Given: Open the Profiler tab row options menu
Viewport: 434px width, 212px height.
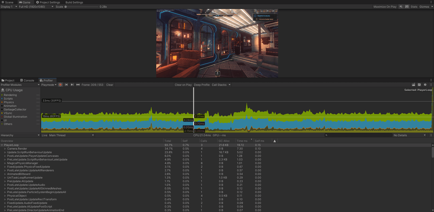Looking at the screenshot, I should [431, 80].
